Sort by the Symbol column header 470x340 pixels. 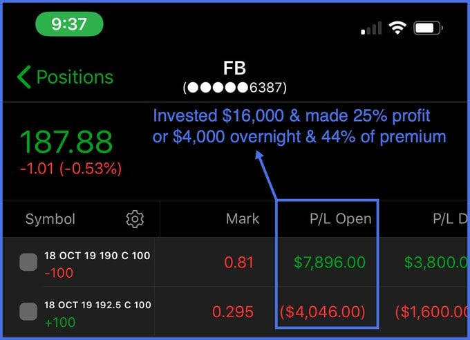[x=50, y=220]
